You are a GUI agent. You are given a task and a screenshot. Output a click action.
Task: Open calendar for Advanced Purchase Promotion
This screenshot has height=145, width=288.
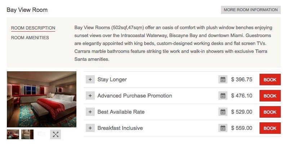pyautogui.click(x=223, y=96)
